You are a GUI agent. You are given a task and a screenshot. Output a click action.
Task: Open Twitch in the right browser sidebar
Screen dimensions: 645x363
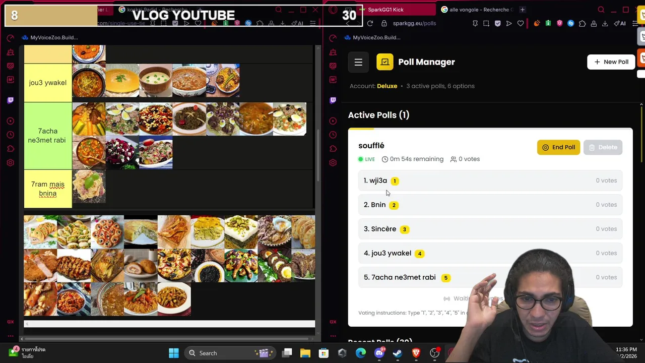pos(333,100)
